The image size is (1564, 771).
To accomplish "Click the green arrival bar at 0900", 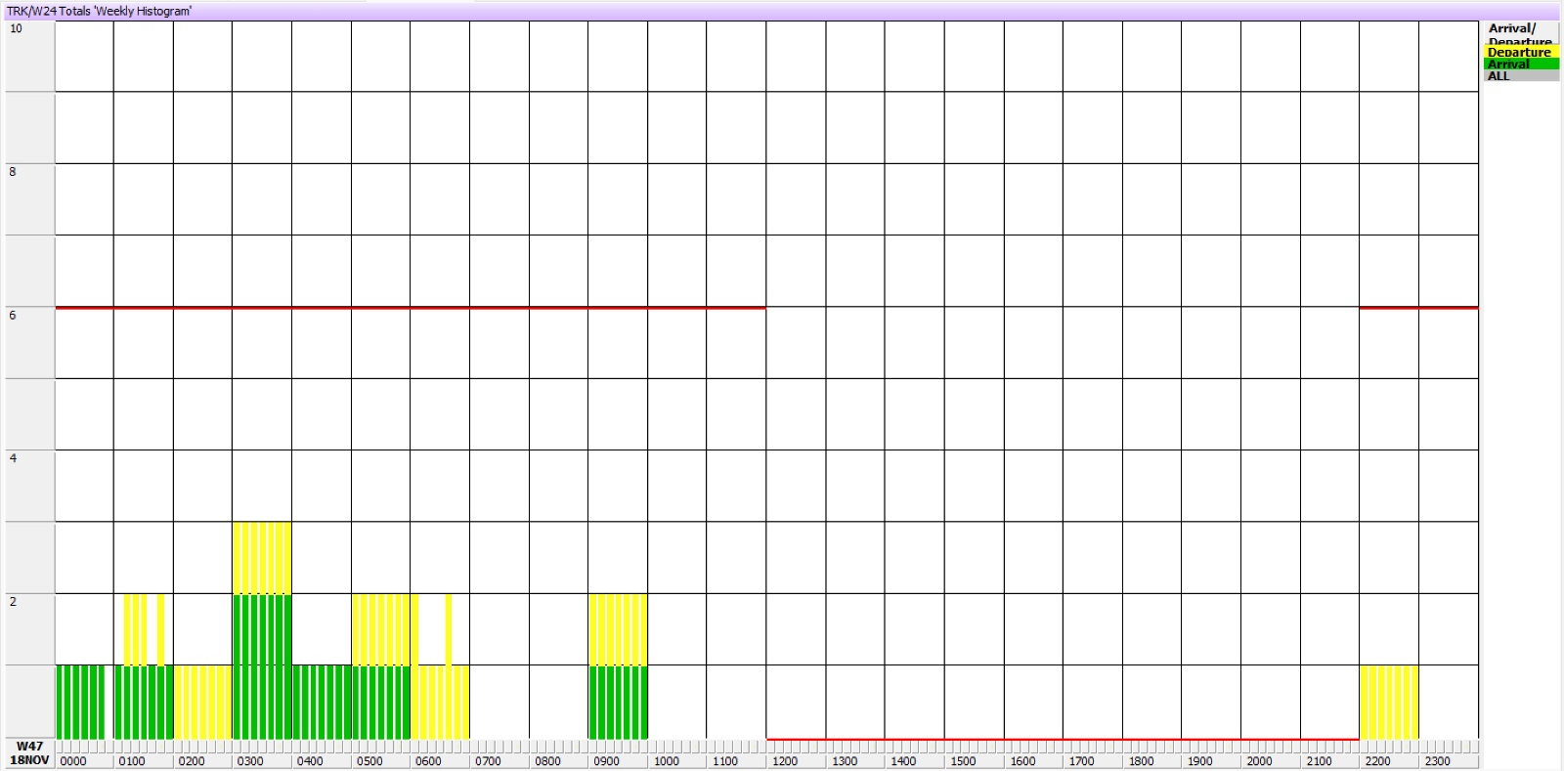I will [618, 702].
